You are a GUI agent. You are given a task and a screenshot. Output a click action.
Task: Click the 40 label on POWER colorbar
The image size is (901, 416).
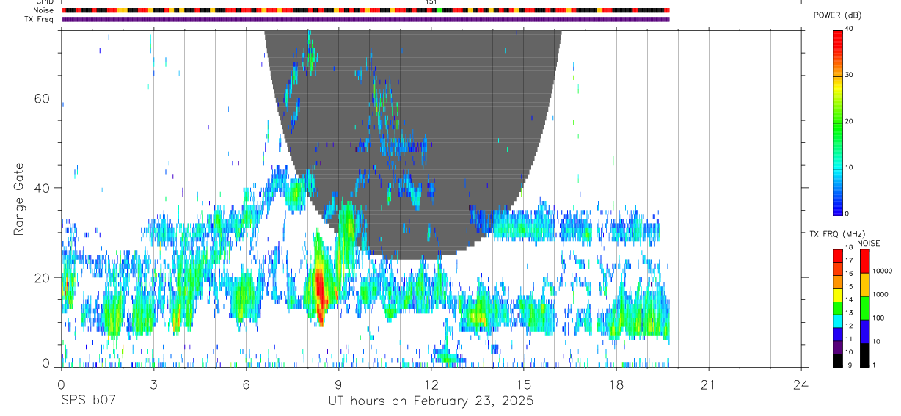[849, 29]
